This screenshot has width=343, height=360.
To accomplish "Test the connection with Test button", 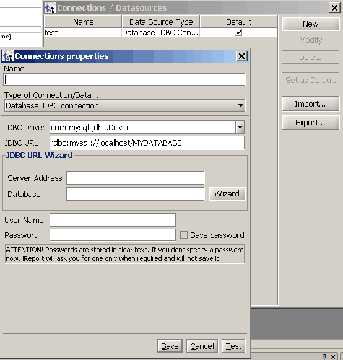I will 233,346.
